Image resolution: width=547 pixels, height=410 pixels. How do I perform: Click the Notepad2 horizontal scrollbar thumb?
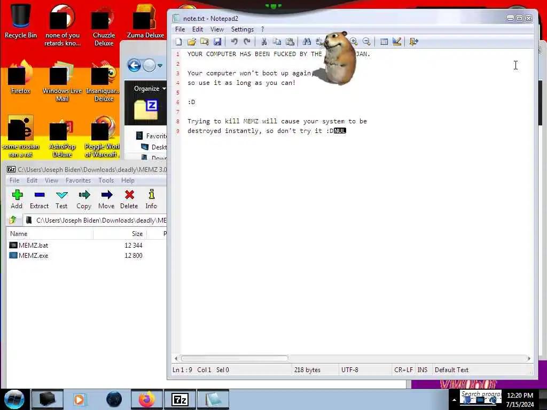click(x=235, y=358)
